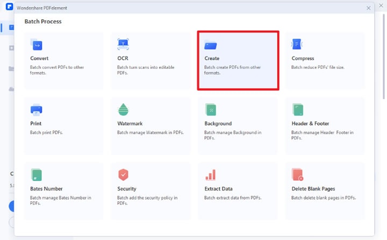This screenshot has width=387, height=240.
Task: Open the Compress tool icon
Action: pyautogui.click(x=297, y=45)
